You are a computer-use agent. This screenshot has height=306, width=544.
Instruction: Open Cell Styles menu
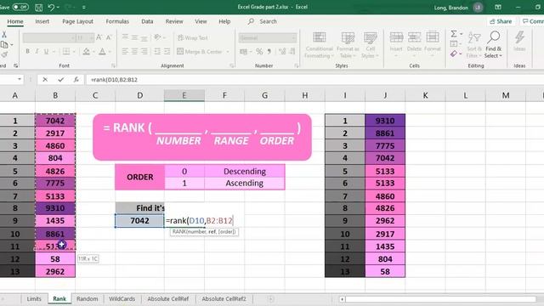371,45
